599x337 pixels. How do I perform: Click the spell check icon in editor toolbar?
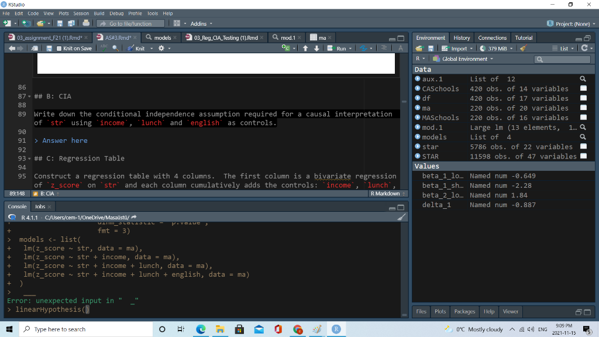click(104, 49)
